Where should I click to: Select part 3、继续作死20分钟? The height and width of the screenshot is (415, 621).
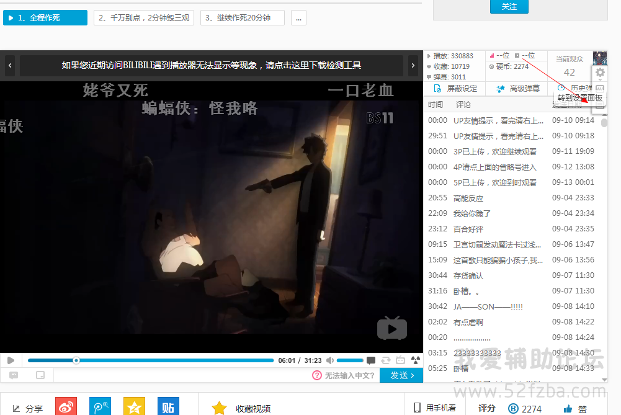(243, 18)
